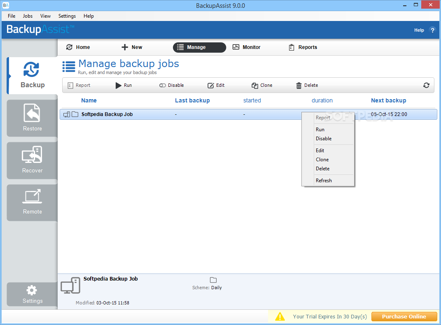
Task: Click Softpedia Backup Job title in details pane
Action: pos(110,279)
